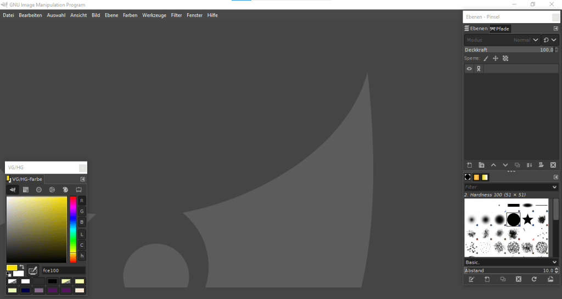Click the refresh brushes icon
562x299 pixels.
pyautogui.click(x=534, y=279)
